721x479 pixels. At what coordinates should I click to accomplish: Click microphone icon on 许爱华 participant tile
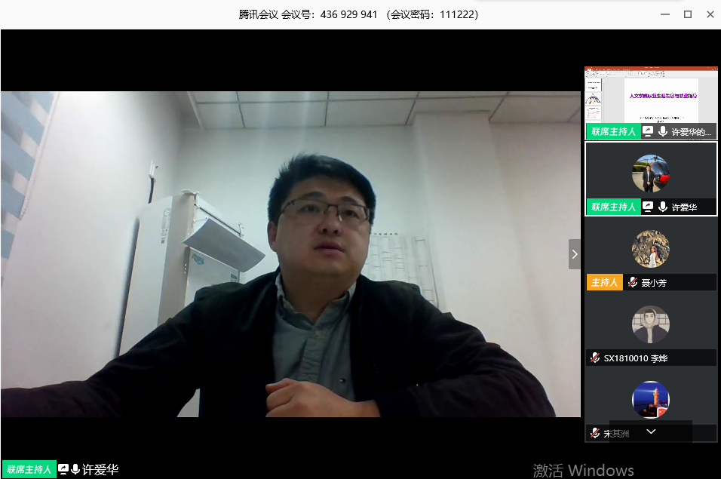point(662,207)
